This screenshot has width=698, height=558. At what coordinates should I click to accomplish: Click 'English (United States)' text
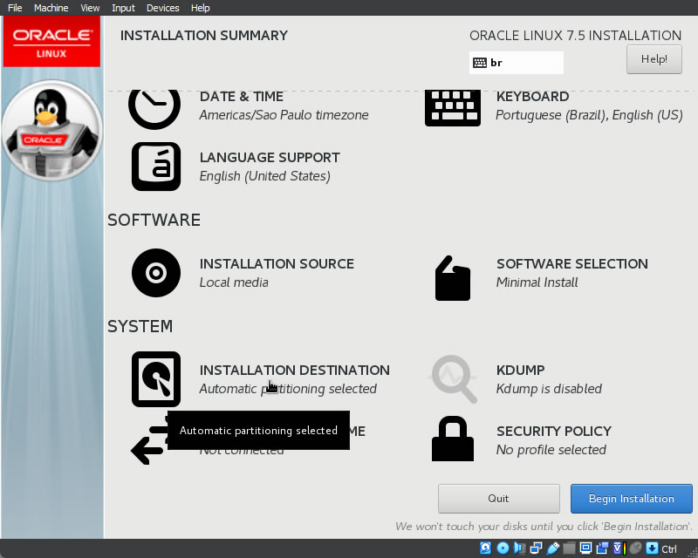[265, 176]
